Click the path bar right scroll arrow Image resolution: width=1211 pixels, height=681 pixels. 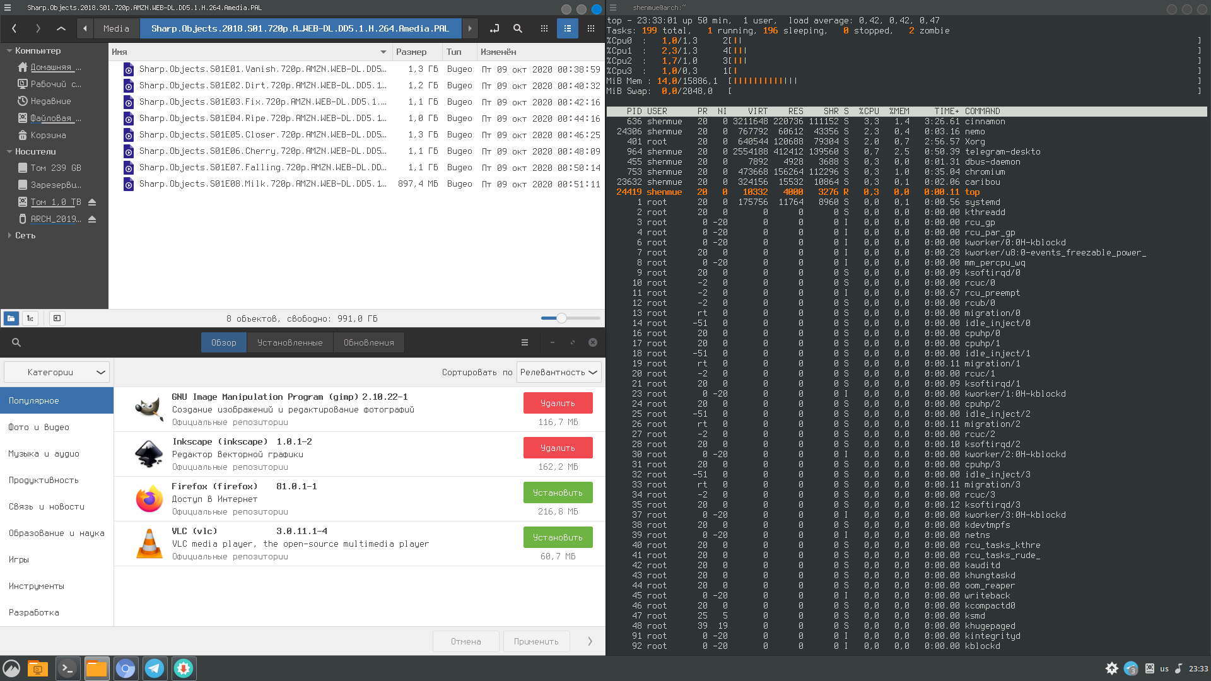pyautogui.click(x=470, y=28)
